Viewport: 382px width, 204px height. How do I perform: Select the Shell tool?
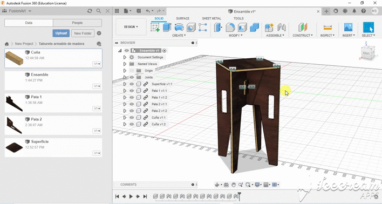[242, 28]
